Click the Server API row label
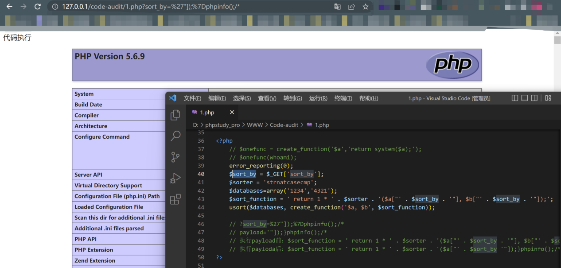Screen dimensions: 561x268 tap(88, 175)
